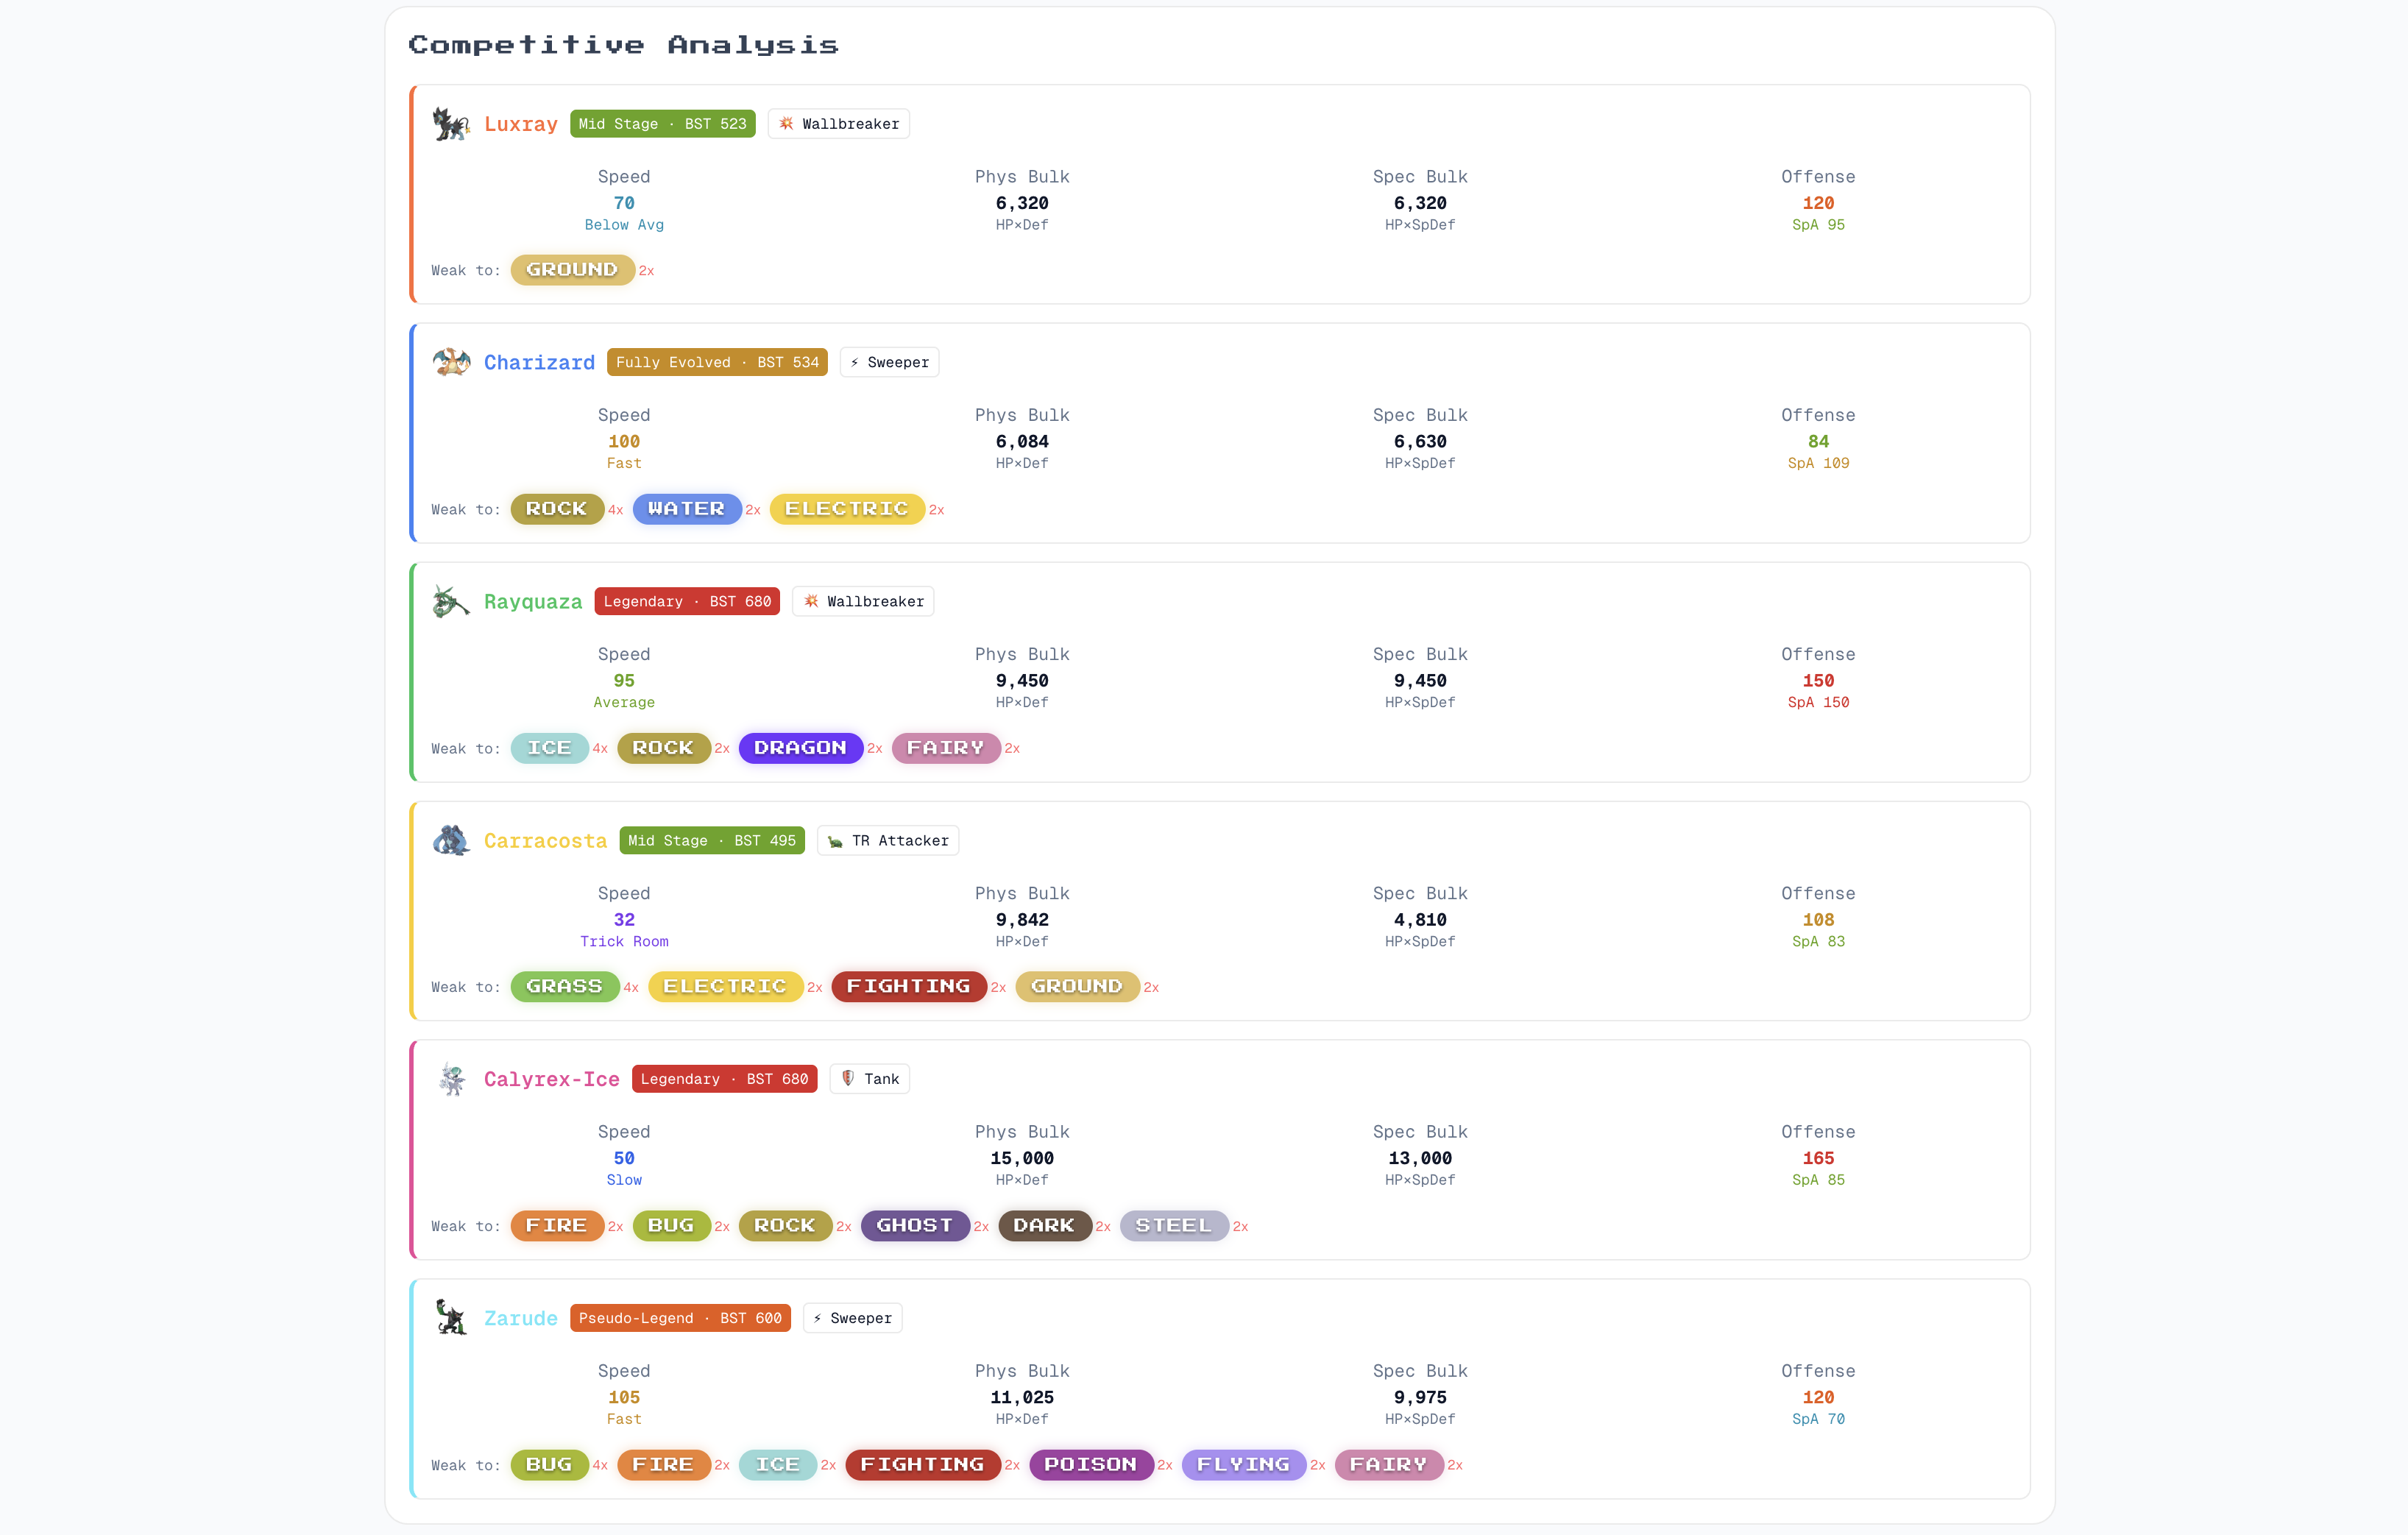
Task: Click Rayquaza's Dragon weakness tag
Action: [x=800, y=748]
